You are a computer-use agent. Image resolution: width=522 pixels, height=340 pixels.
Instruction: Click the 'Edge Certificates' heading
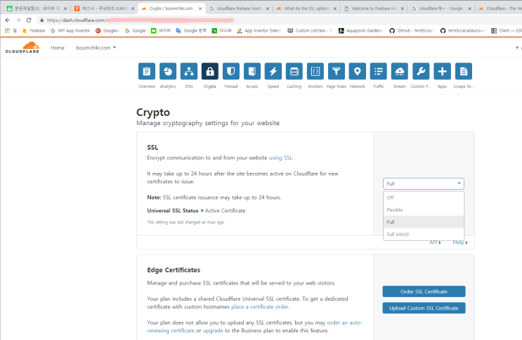pos(174,270)
